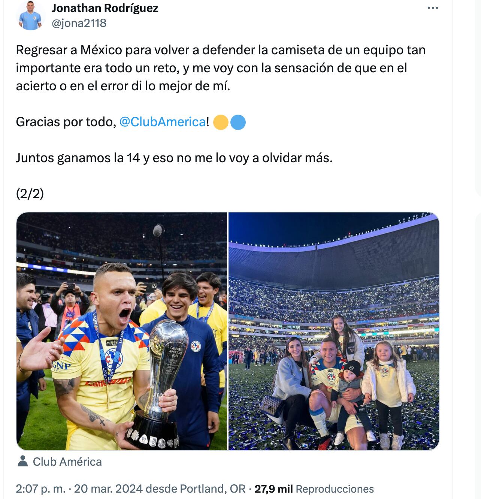Click the Reproducciones label
This screenshot has width=481, height=499.
(335, 489)
